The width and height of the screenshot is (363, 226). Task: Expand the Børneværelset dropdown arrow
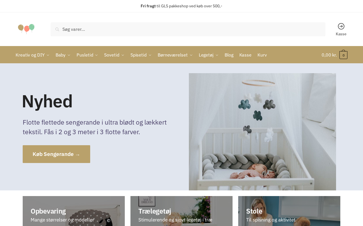191,55
